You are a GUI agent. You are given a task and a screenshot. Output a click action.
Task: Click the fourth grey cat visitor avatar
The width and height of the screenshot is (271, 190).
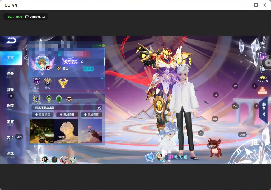coord(73,159)
